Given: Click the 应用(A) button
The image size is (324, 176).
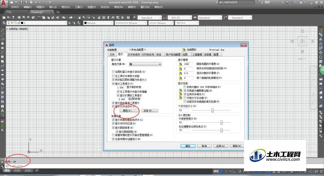Looking at the screenshot, I should click(x=220, y=146).
